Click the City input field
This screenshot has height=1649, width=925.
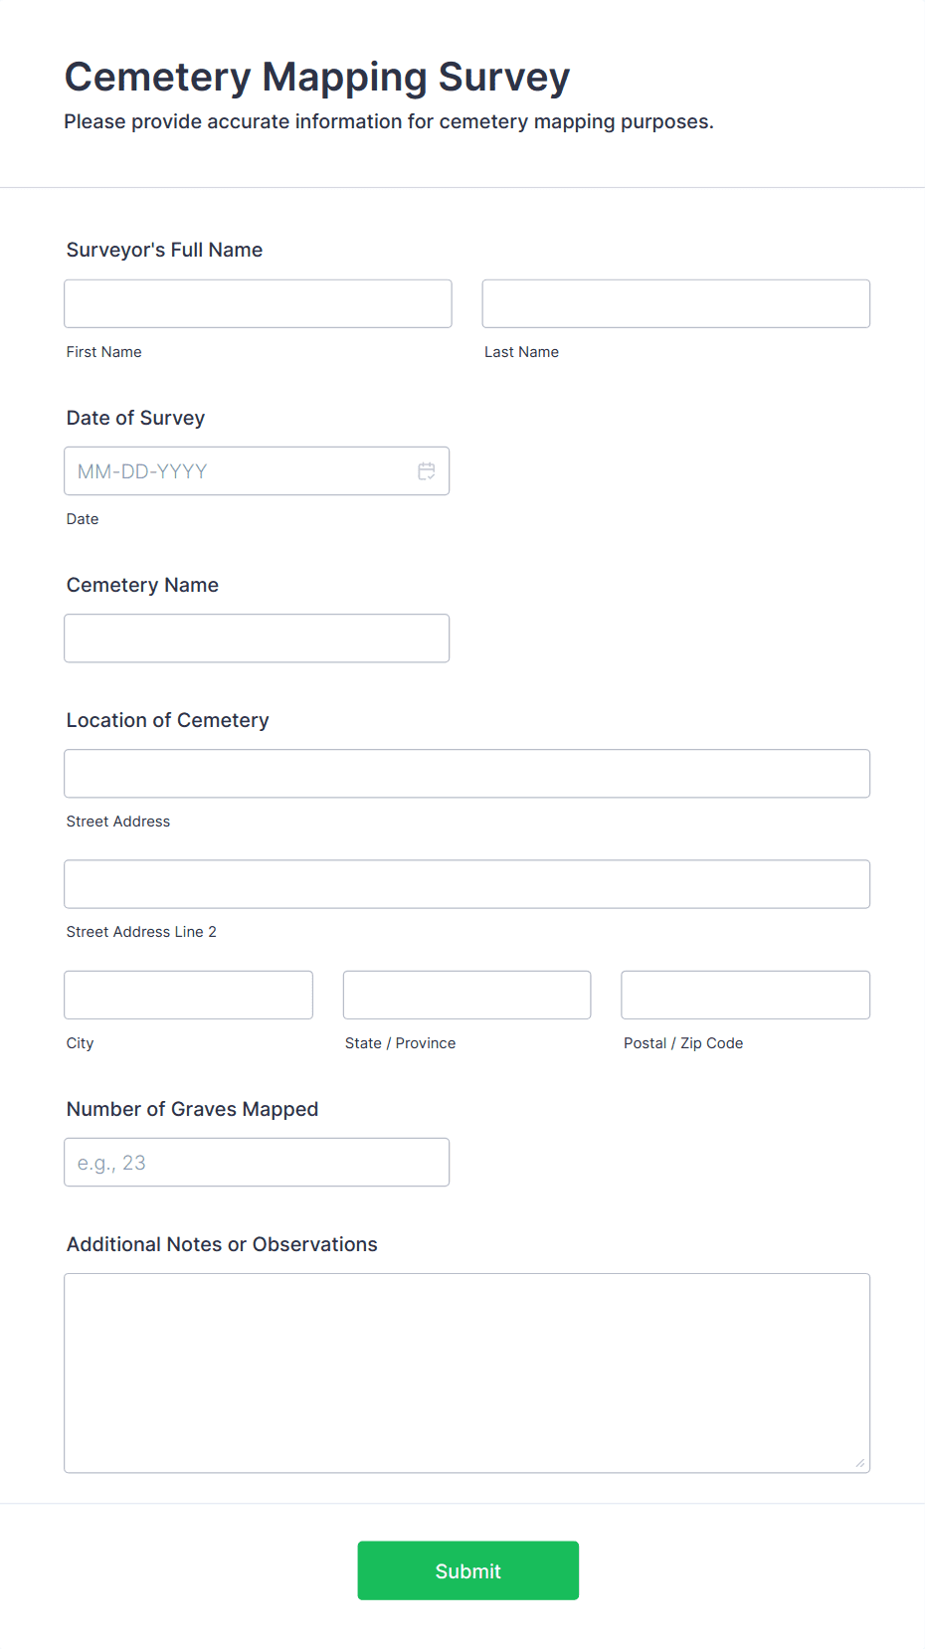188,995
